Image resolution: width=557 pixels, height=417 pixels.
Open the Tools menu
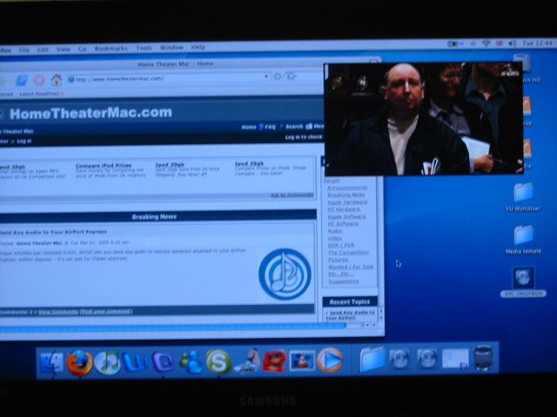point(144,48)
